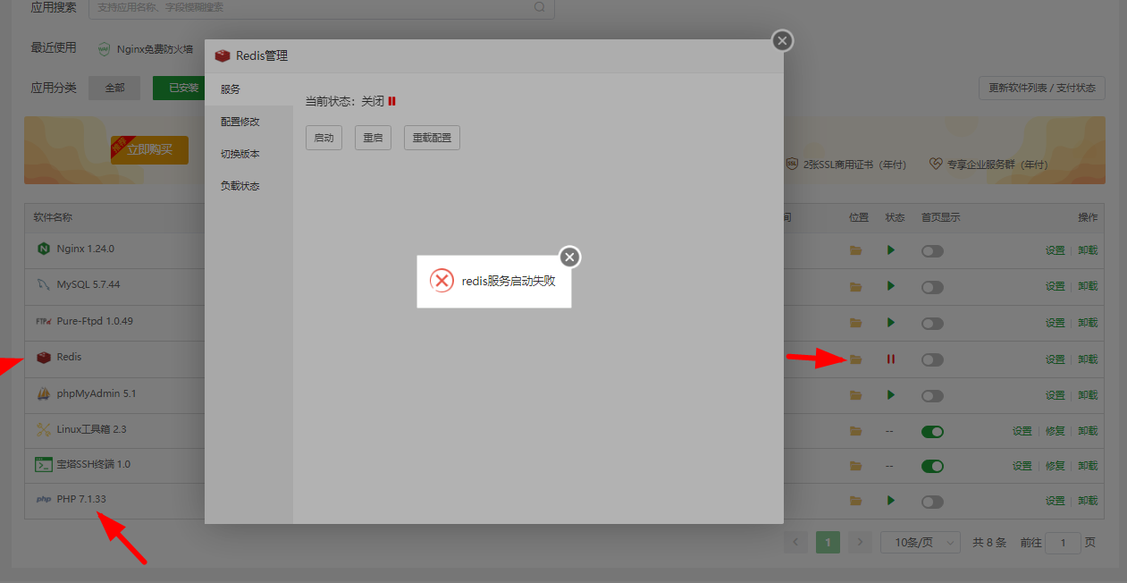Open the folder location for phpMyAdmin
The image size is (1127, 583).
tap(856, 394)
